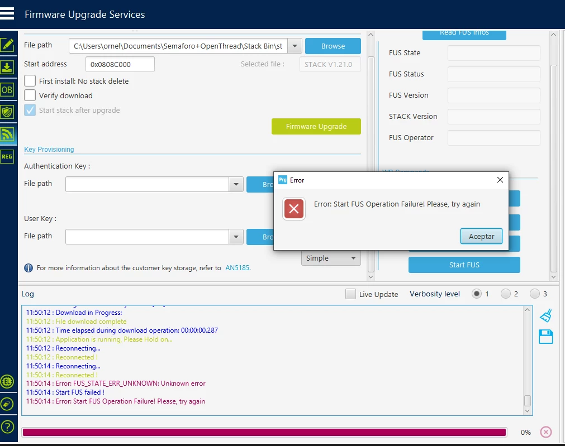Click log line 'Start FUS failed !'
This screenshot has width=565, height=446.
(x=65, y=392)
